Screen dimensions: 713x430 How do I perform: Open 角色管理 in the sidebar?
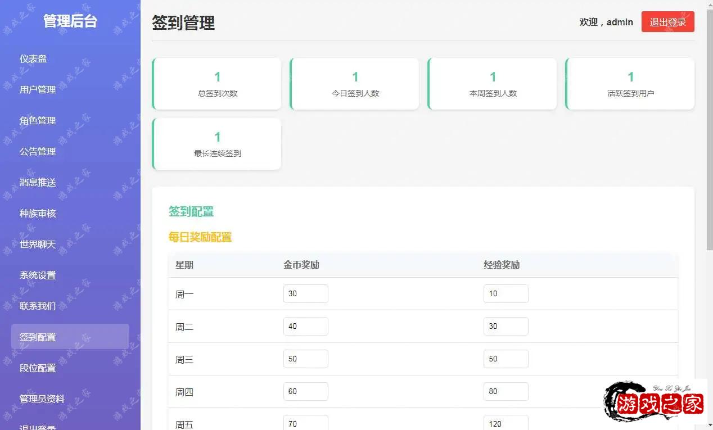pos(38,121)
